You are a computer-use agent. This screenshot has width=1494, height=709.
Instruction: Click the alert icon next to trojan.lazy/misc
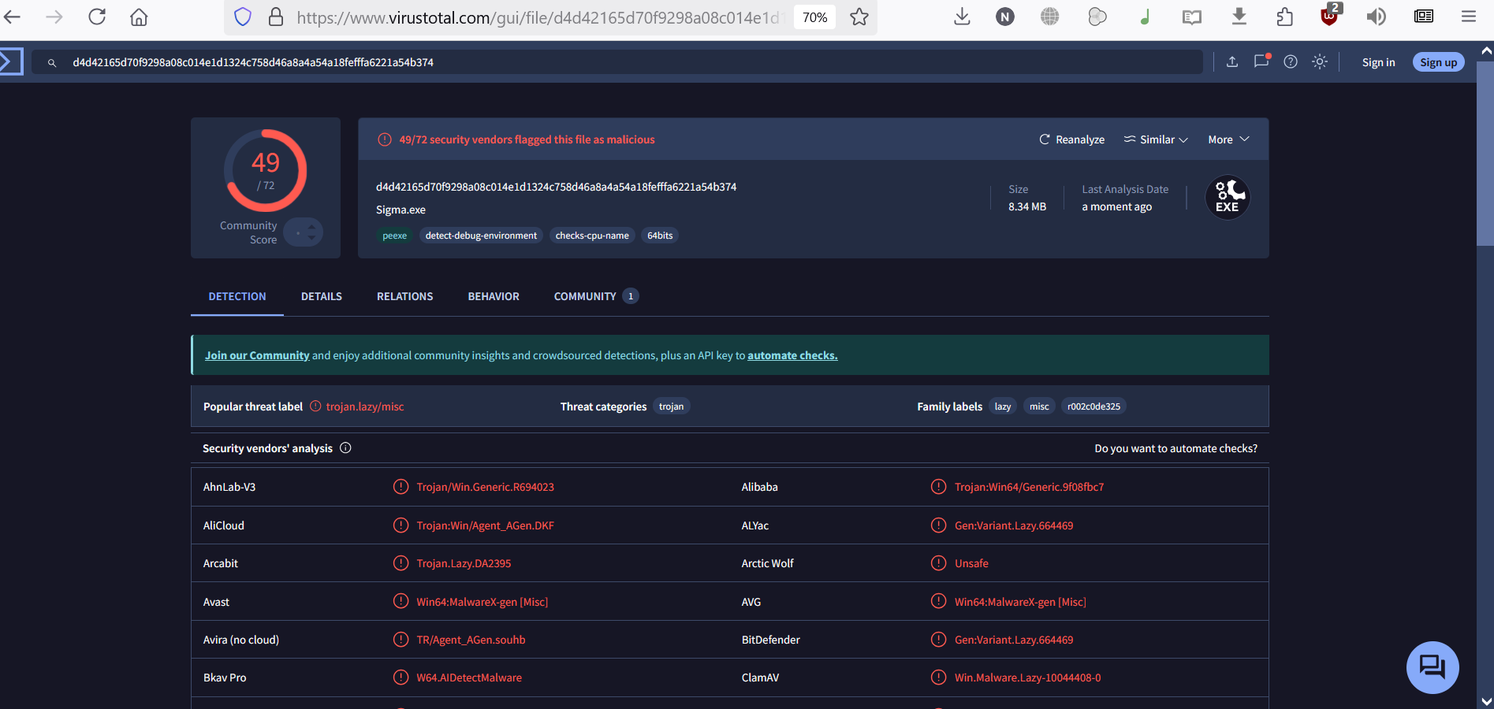pos(315,406)
